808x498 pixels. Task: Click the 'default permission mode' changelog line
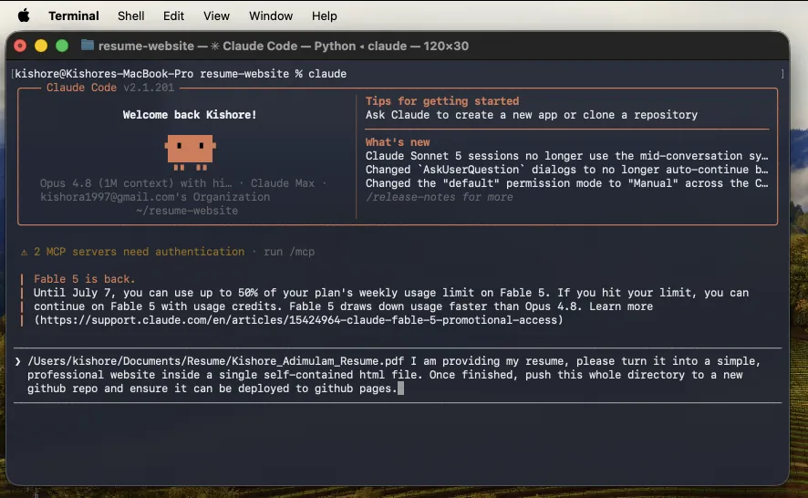point(566,183)
